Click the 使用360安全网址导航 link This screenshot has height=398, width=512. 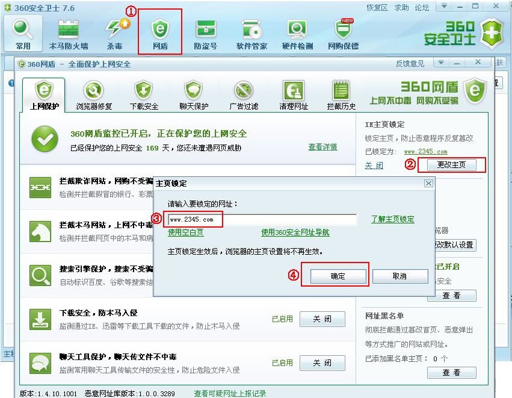(295, 232)
